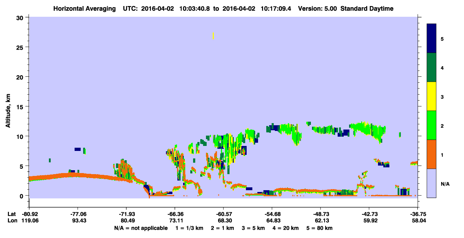
Task: Click the orange color bar segment labeled 1
Action: [x=432, y=154]
